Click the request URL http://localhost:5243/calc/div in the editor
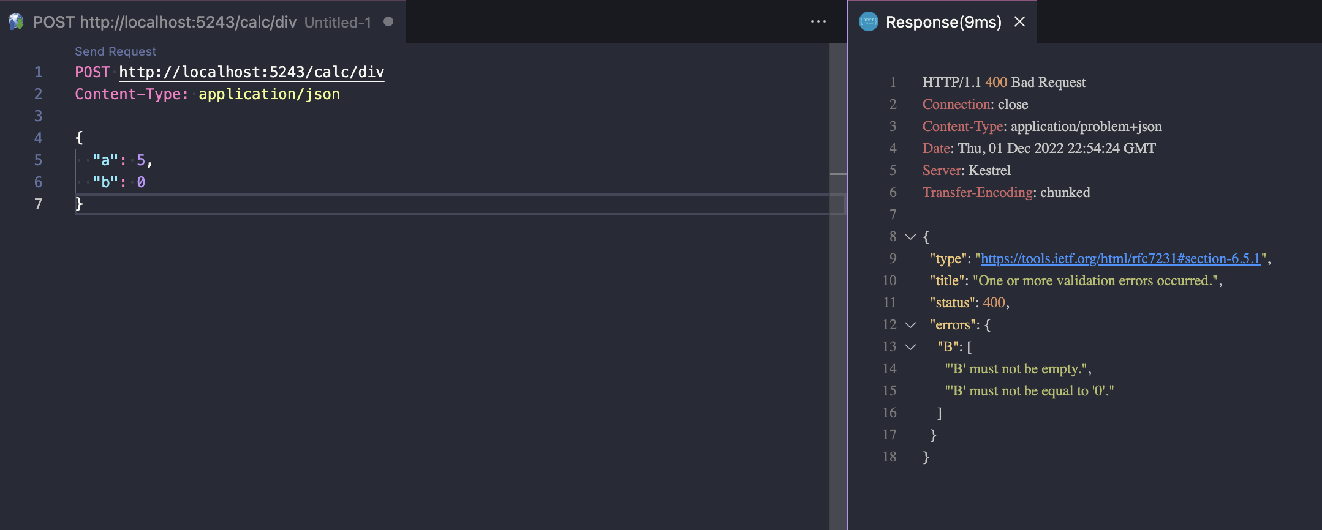 click(252, 72)
